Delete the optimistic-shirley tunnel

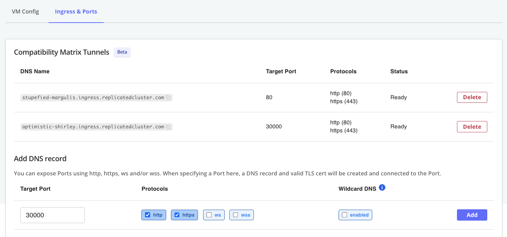tap(472, 127)
